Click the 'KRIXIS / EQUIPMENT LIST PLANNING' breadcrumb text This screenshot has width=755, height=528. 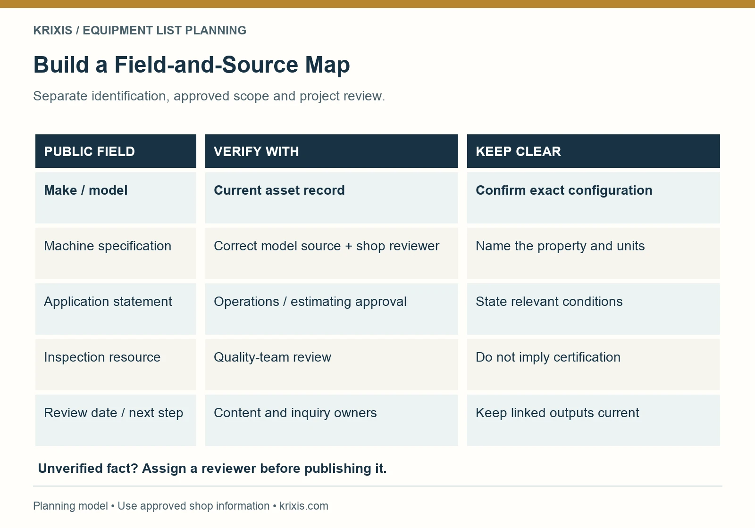coord(140,31)
